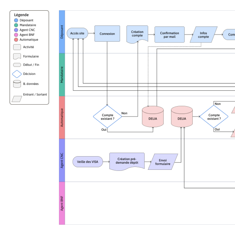
Task: Select the 'Agent BNF' swimlane header
Action: (62, 203)
